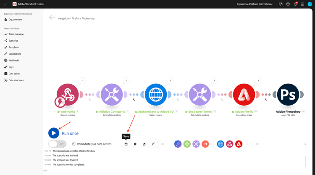Open the user profile avatar
315x175 pixels.
click(x=310, y=4)
